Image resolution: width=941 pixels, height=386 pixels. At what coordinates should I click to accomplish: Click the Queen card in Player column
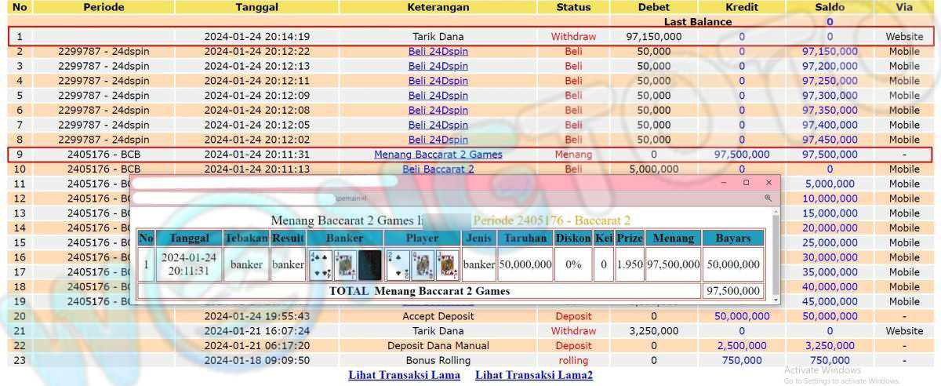423,264
